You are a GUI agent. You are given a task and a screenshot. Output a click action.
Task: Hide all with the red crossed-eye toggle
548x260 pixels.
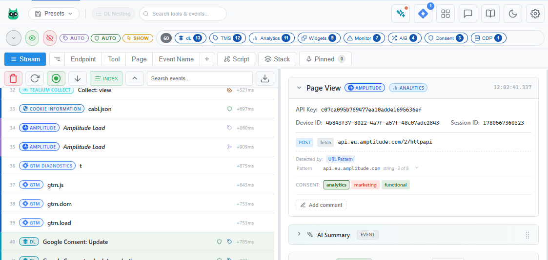click(x=50, y=38)
